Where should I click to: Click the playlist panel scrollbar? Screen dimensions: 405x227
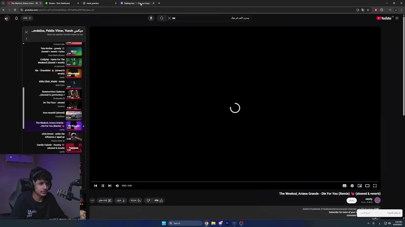click(23, 108)
